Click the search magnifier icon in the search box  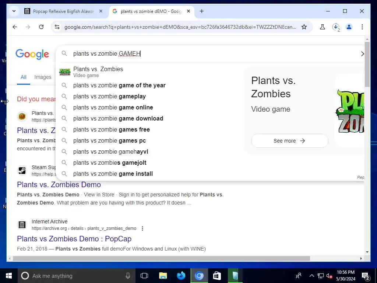coord(64,53)
